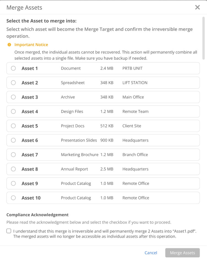Check the irreversible merge acknowledgment checkbox
Viewport: 207px width, 259px height.
pyautogui.click(x=9, y=231)
